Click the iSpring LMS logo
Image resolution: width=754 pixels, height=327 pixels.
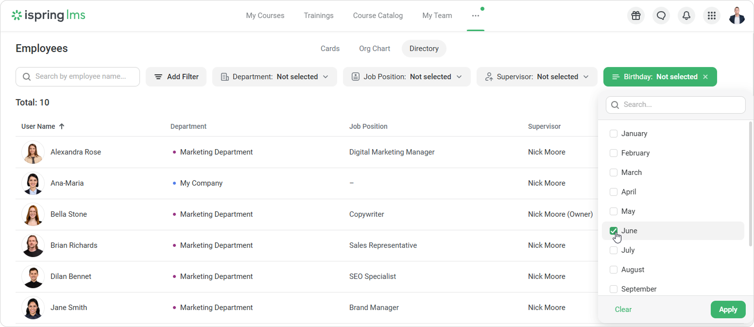click(x=49, y=16)
